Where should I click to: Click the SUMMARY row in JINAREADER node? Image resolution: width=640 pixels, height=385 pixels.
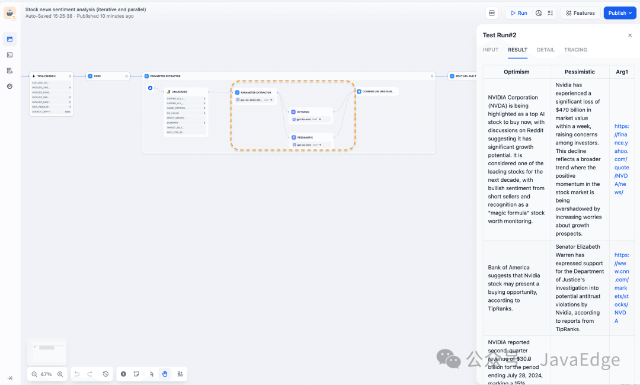click(x=186, y=123)
